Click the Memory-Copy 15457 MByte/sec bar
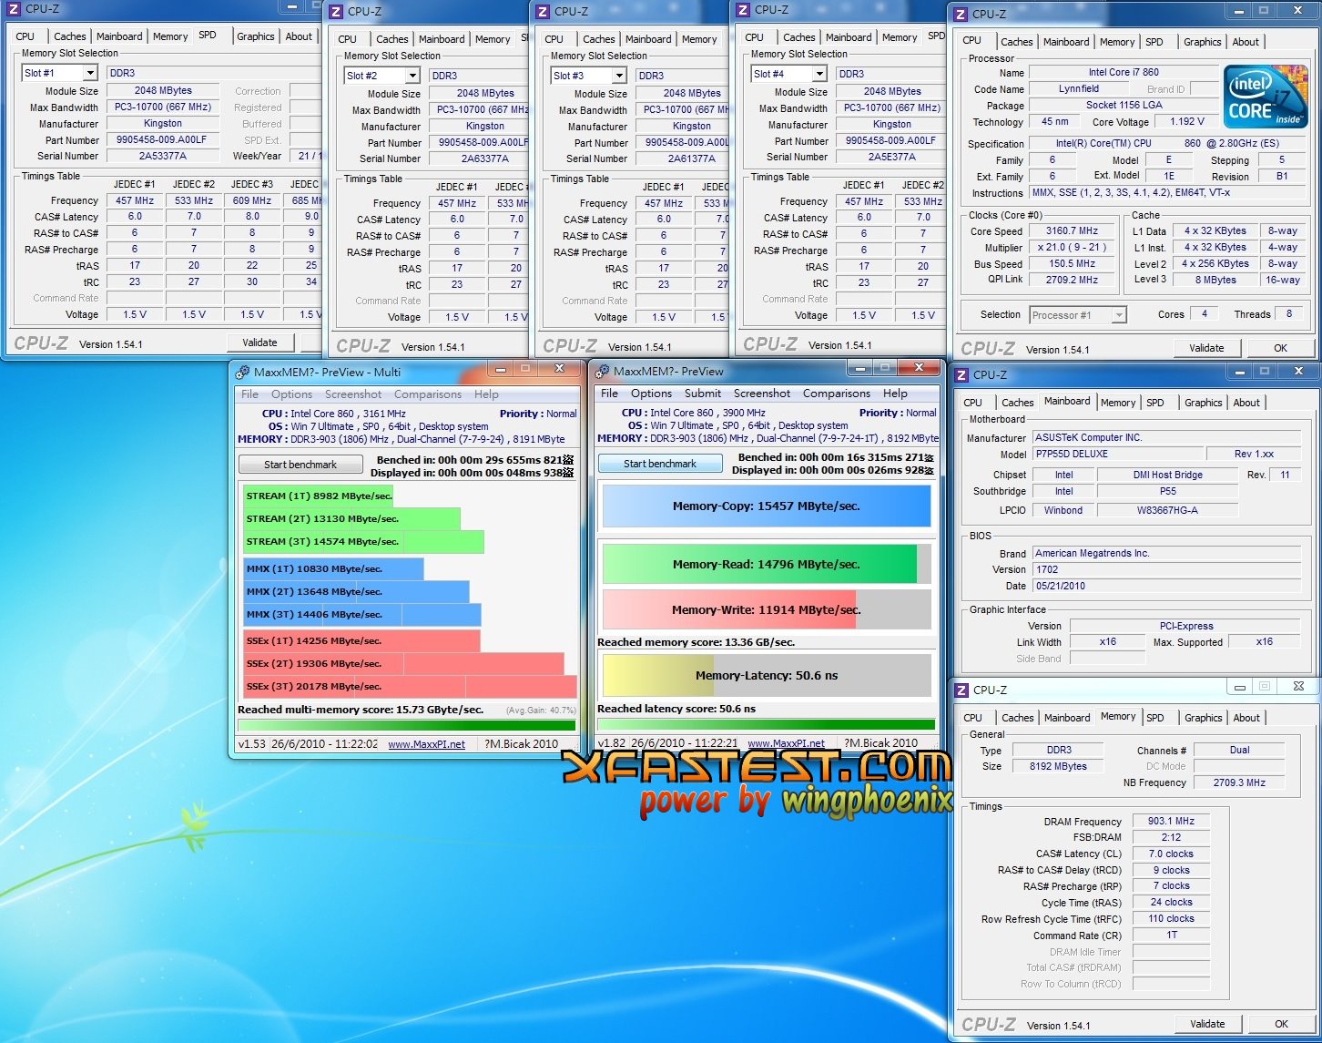Viewport: 1322px width, 1043px height. point(767,506)
